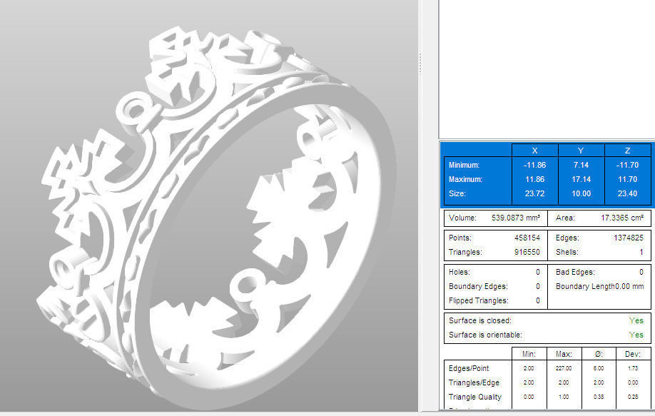Click the 'Triangles/Edge' row label
The image size is (655, 416).
click(474, 382)
